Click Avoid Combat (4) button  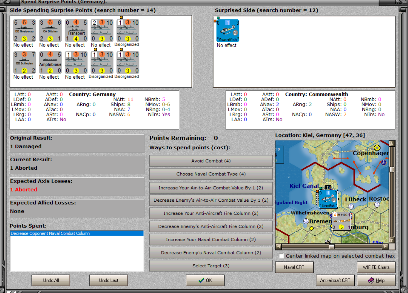pos(211,161)
